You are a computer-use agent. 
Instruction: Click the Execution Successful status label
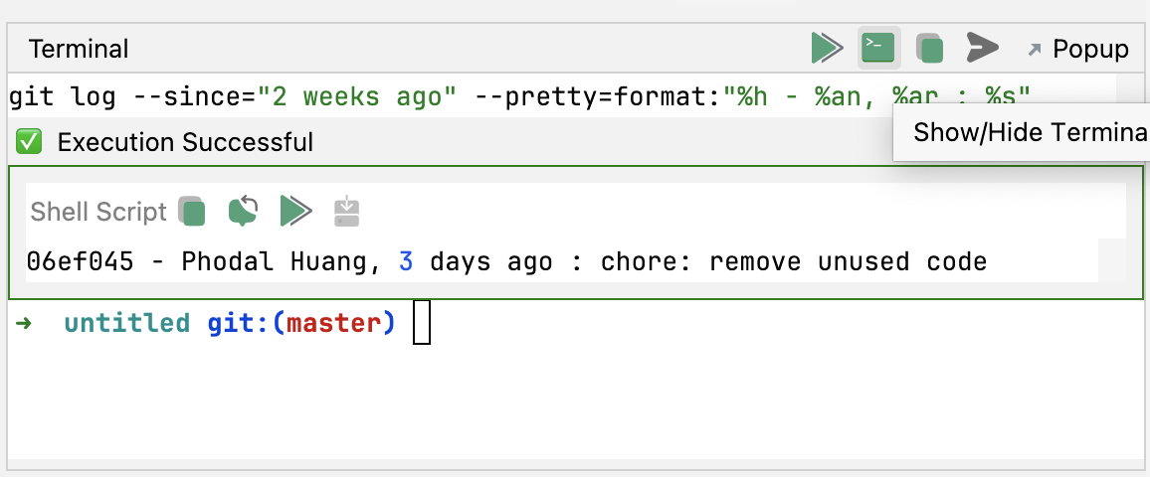click(185, 142)
